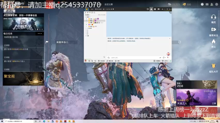The image size is (220, 123).
Task: Click the YY chat message input field
Action: 134,58
